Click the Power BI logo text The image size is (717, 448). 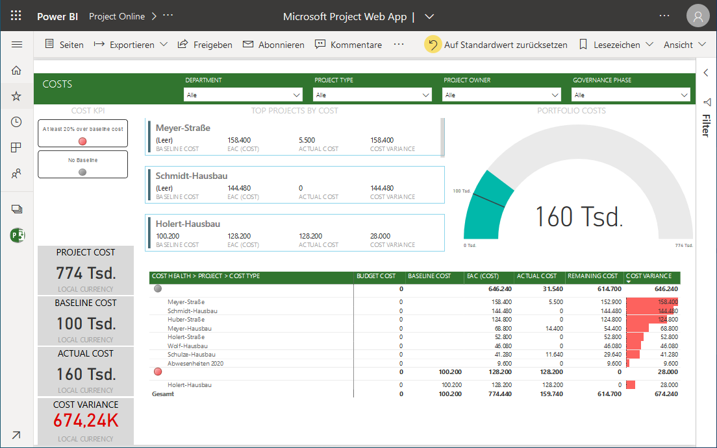click(58, 16)
